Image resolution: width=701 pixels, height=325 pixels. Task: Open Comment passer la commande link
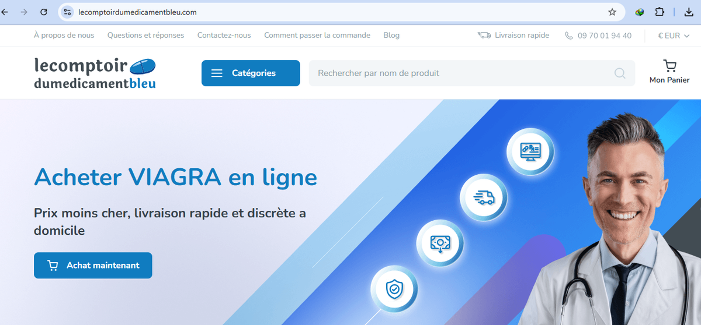(x=317, y=35)
